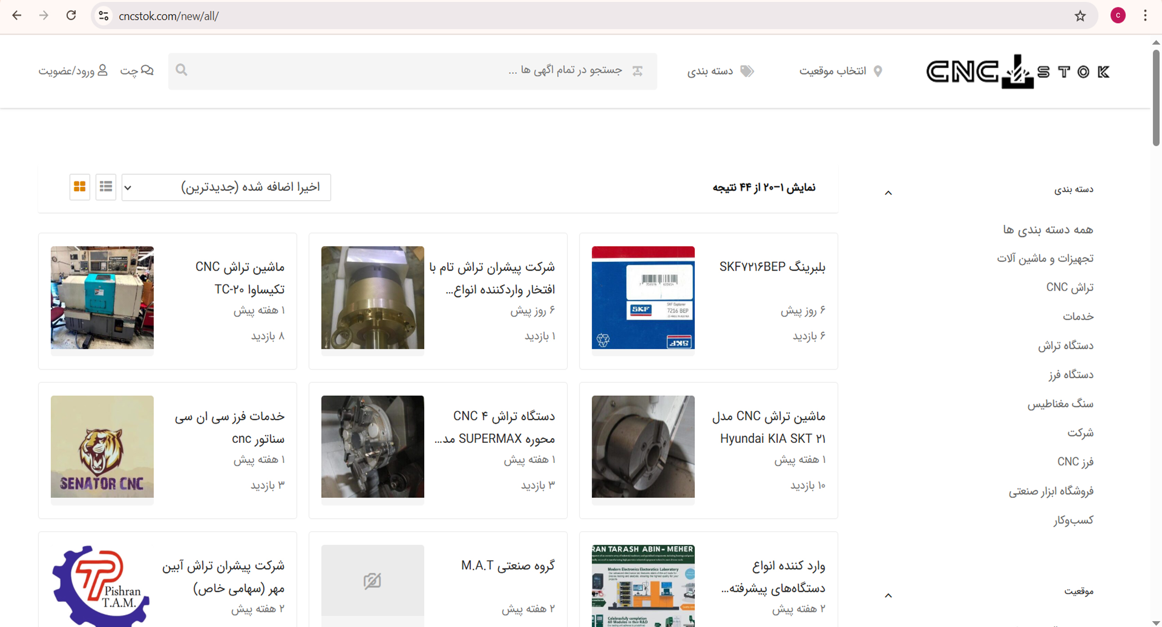Switch to list view layout
The width and height of the screenshot is (1162, 627).
(x=106, y=186)
